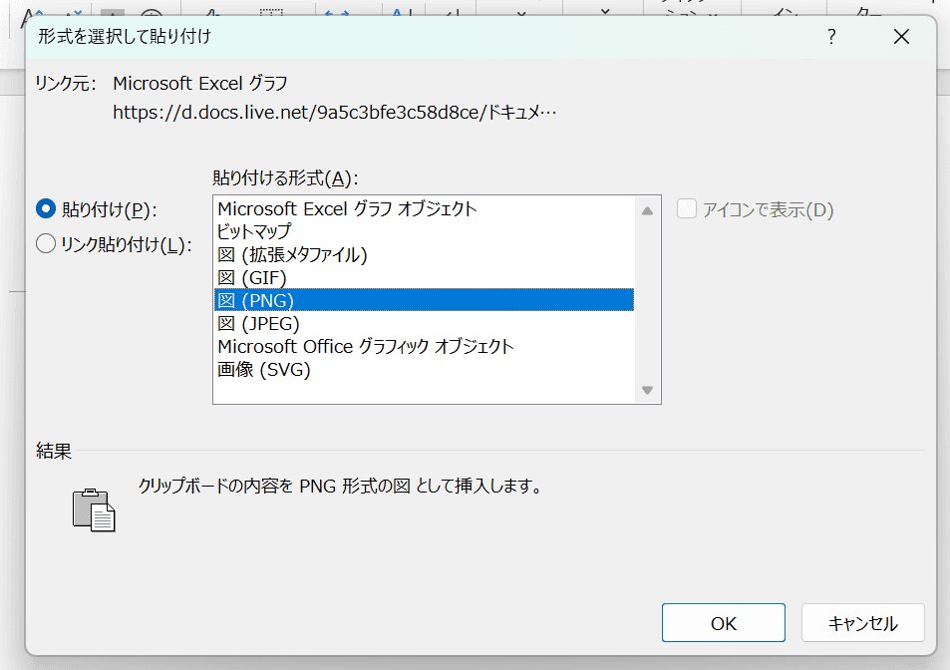Enable the アイコンで表示(D) checkbox
The height and width of the screenshot is (670, 950).
(686, 208)
